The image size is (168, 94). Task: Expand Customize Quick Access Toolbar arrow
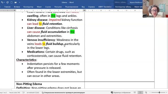(20, 2)
